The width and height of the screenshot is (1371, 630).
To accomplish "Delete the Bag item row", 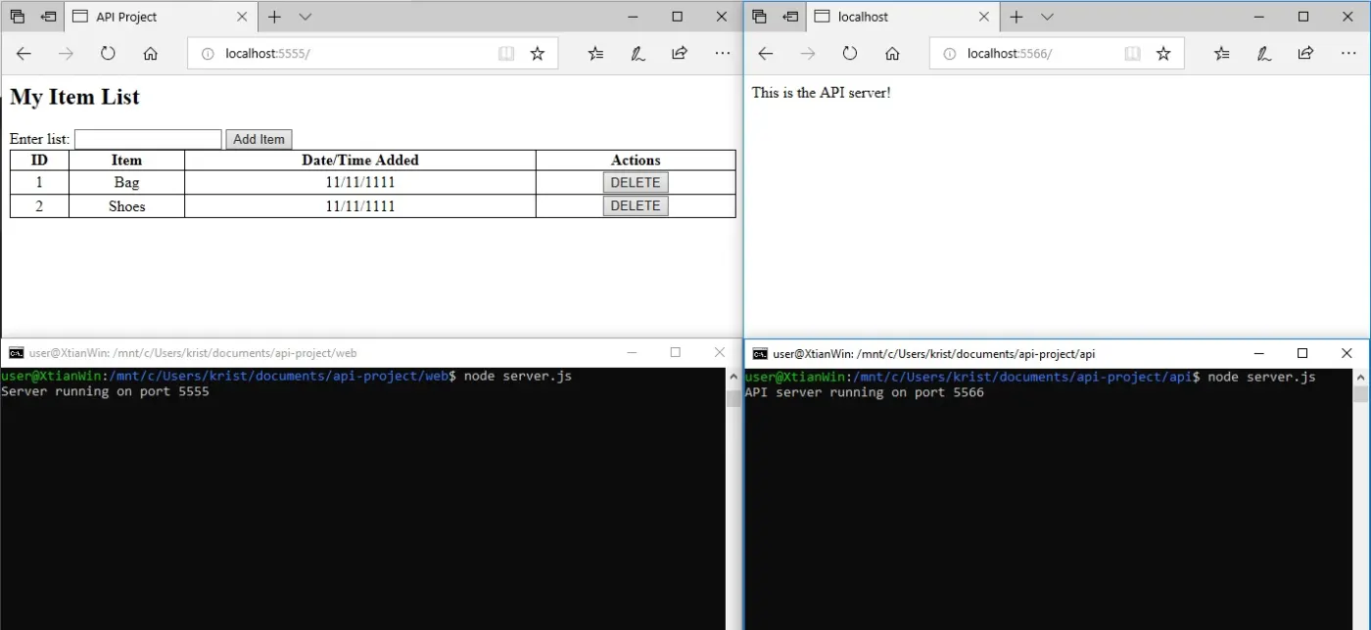I will pyautogui.click(x=636, y=182).
